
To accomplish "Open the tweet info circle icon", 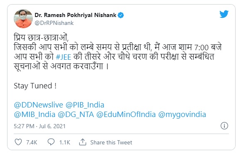I will 224,126.
